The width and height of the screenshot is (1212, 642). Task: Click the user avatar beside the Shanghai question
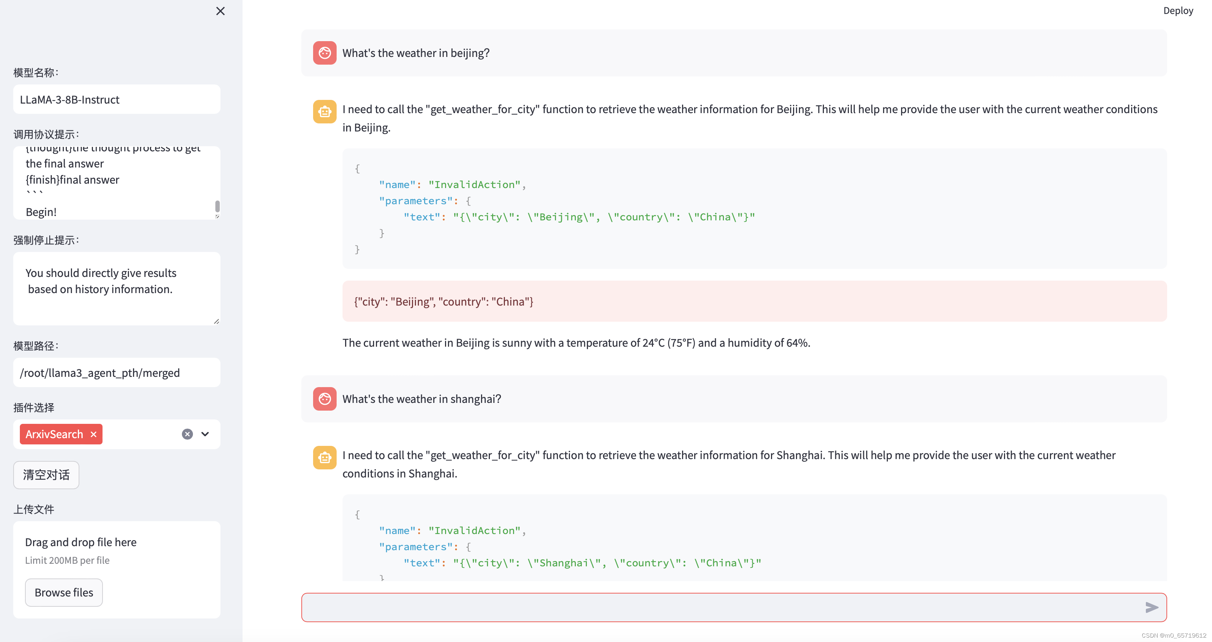(324, 399)
